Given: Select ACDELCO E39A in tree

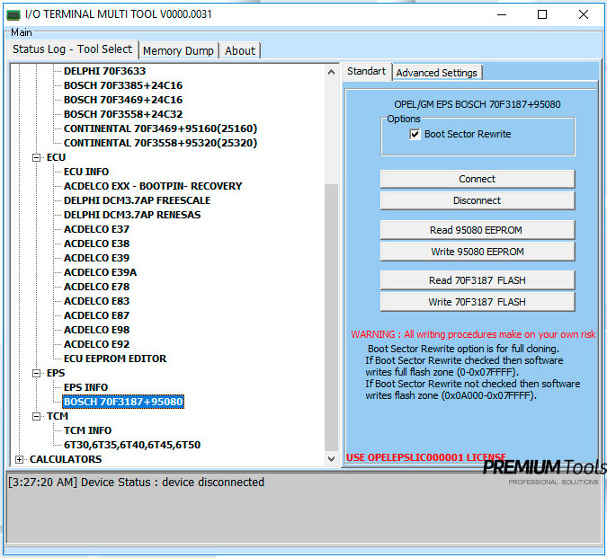Looking at the screenshot, I should [100, 272].
